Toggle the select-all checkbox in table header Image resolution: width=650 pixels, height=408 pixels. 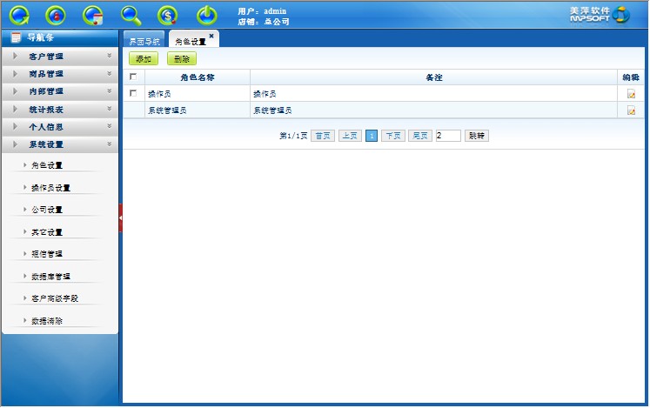(133, 77)
